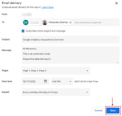This screenshot has width=122, height=116.
Task: Remove Himanshu Sharma recipient chip
Action: click(x=71, y=22)
